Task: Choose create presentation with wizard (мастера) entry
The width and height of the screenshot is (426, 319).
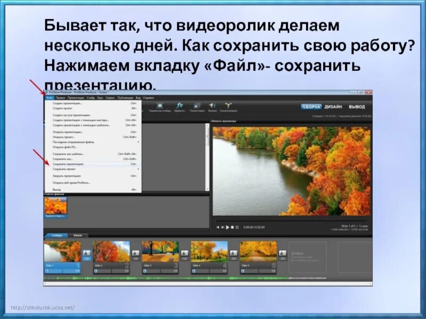Action: (93, 120)
